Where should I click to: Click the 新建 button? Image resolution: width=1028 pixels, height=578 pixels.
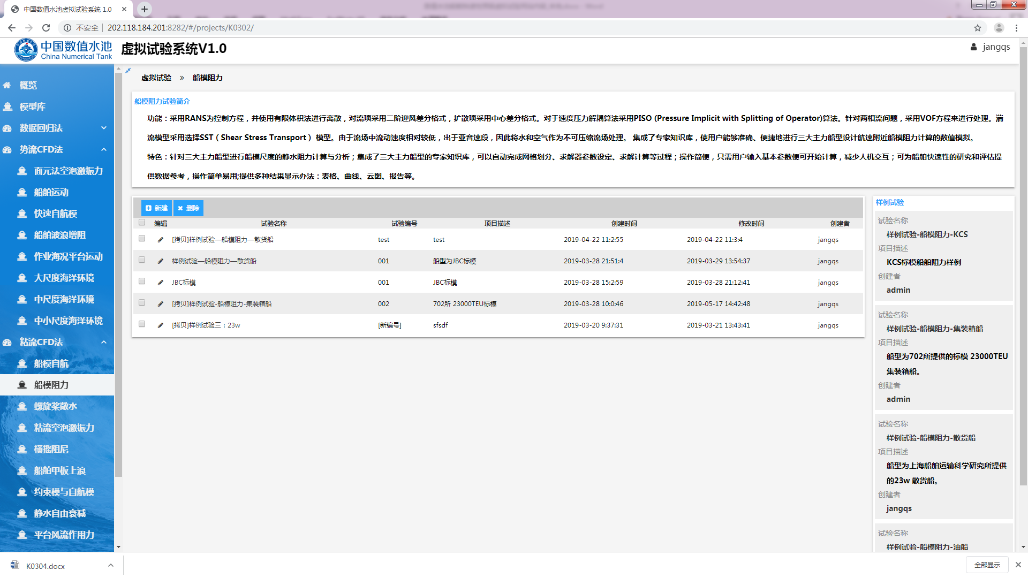coord(156,208)
